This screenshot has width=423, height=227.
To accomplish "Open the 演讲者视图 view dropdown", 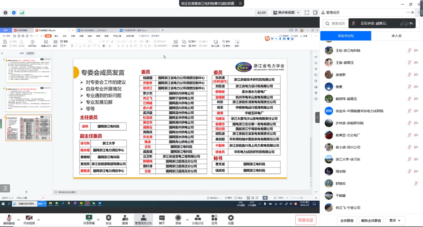I will tap(286, 13).
